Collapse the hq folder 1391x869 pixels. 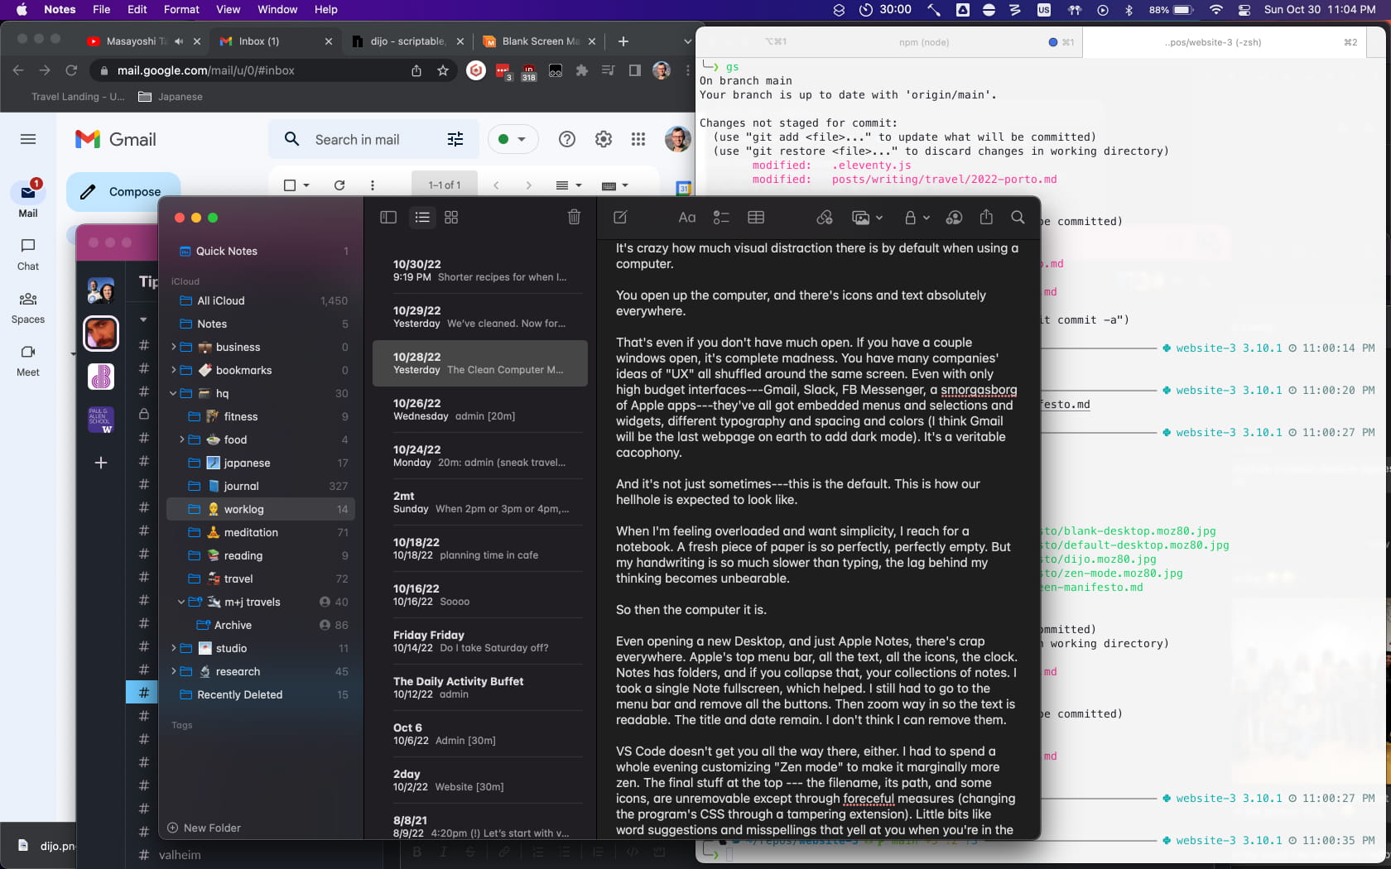point(174,393)
